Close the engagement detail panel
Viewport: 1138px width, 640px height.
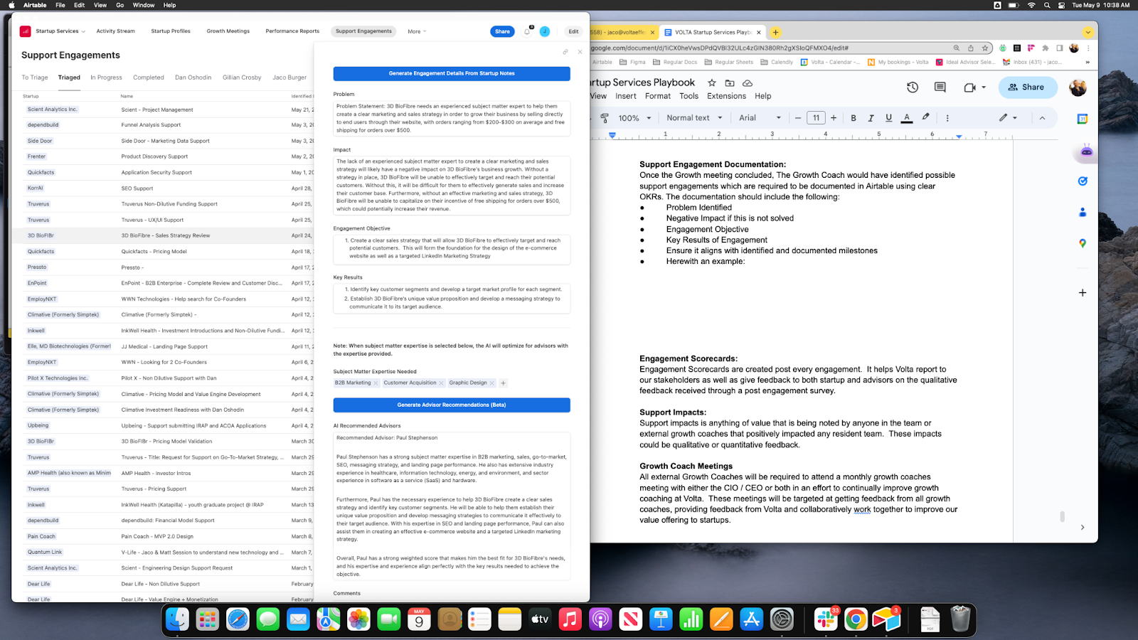580,52
